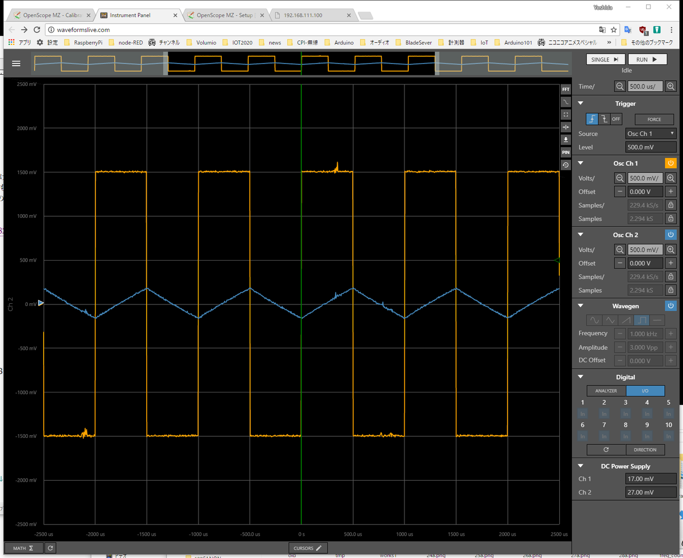Click the FORCE trigger button
The width and height of the screenshot is (683, 558).
point(654,120)
